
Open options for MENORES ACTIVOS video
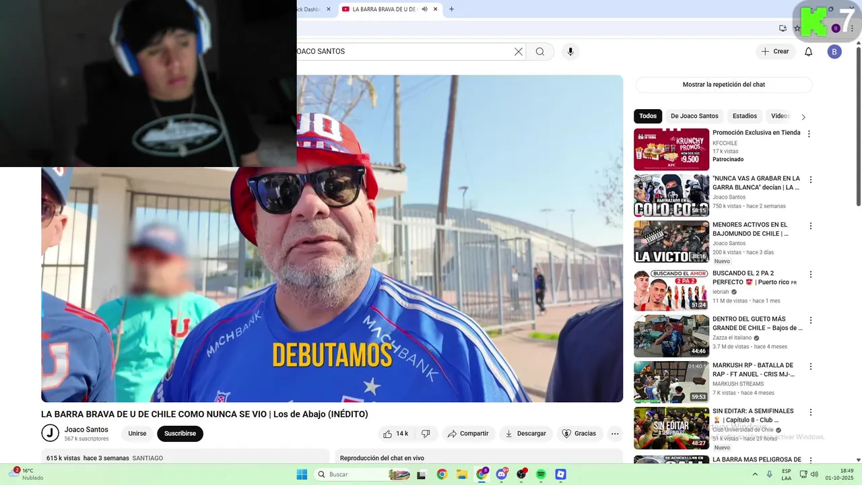click(811, 226)
